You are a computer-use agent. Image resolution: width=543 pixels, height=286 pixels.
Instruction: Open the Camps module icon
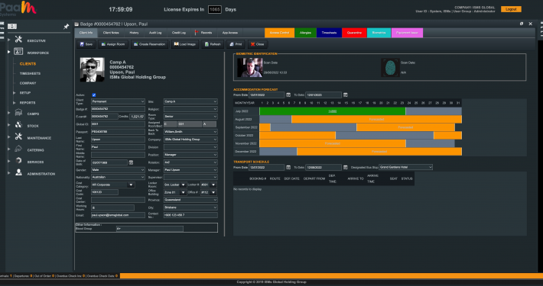coord(18,113)
